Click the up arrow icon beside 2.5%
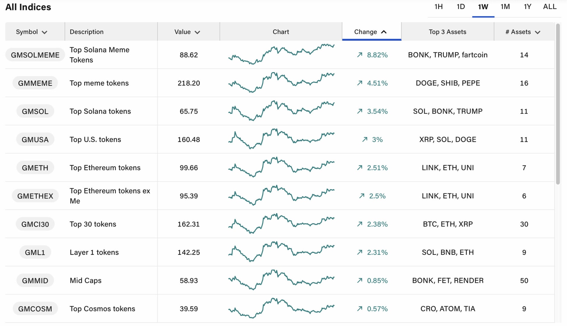The image size is (567, 326). coord(362,196)
